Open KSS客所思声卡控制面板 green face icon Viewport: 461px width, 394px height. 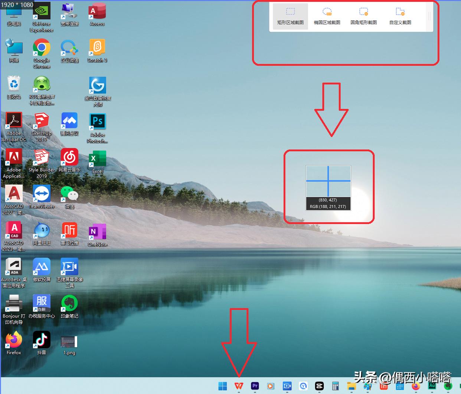tap(42, 90)
